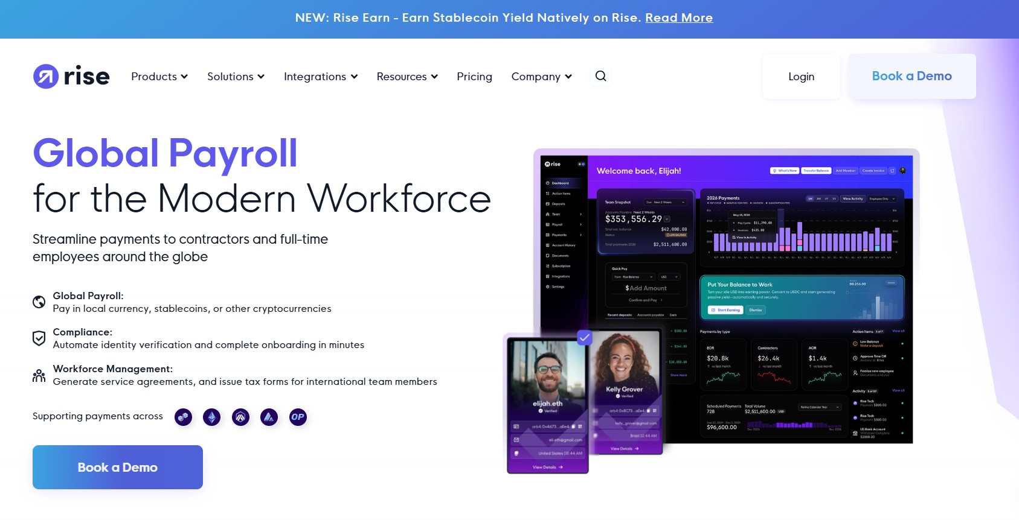The width and height of the screenshot is (1019, 520).
Task: Select Dashboard in the preview sidebar
Action: tap(563, 183)
